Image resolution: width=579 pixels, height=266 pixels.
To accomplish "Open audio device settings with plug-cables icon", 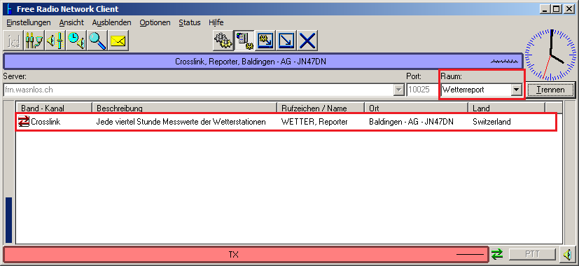I will (34, 41).
